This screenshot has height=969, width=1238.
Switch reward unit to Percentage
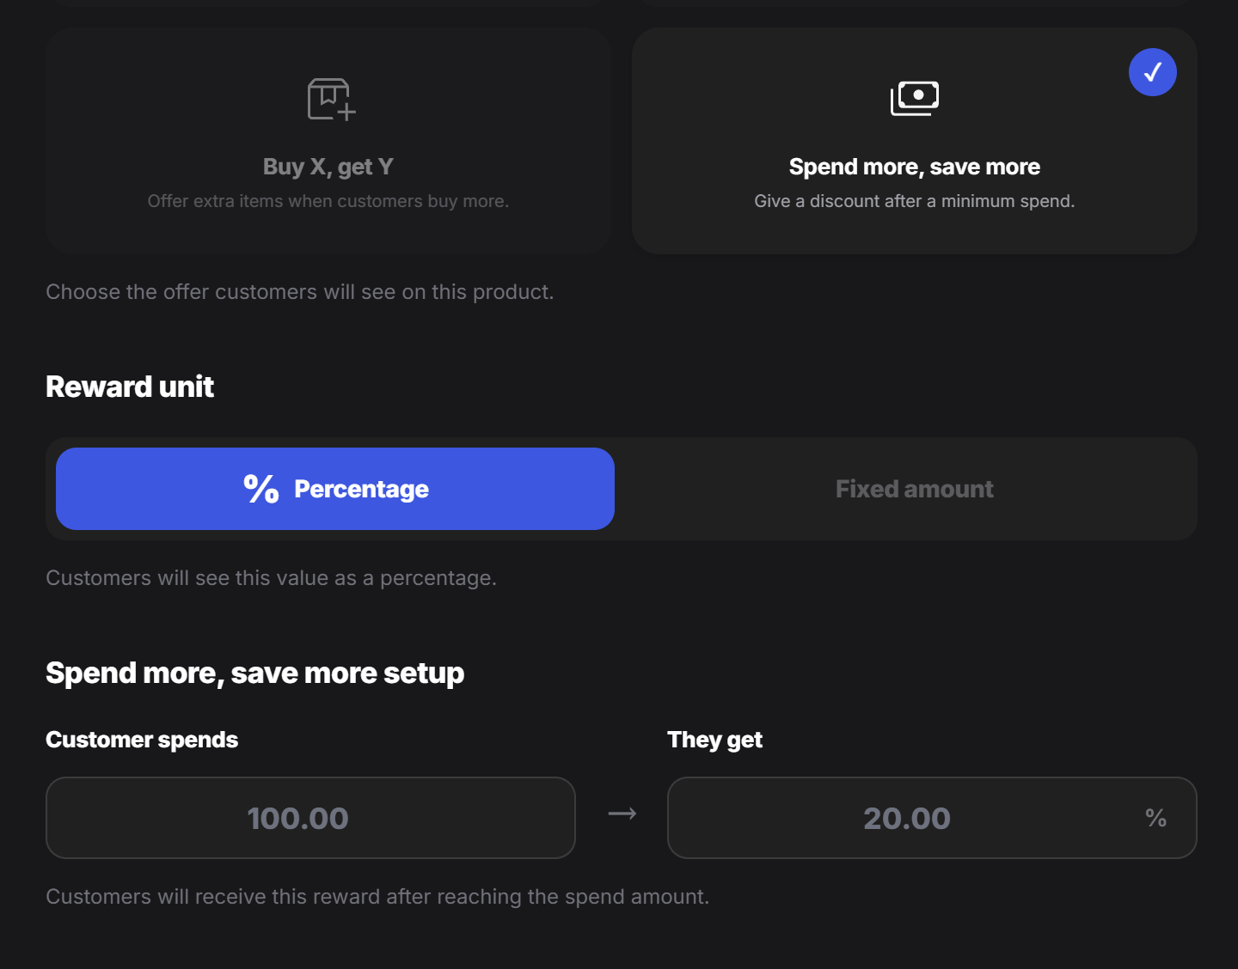click(x=335, y=489)
